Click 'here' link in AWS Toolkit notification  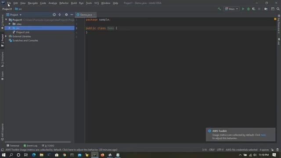pyautogui.click(x=263, y=135)
